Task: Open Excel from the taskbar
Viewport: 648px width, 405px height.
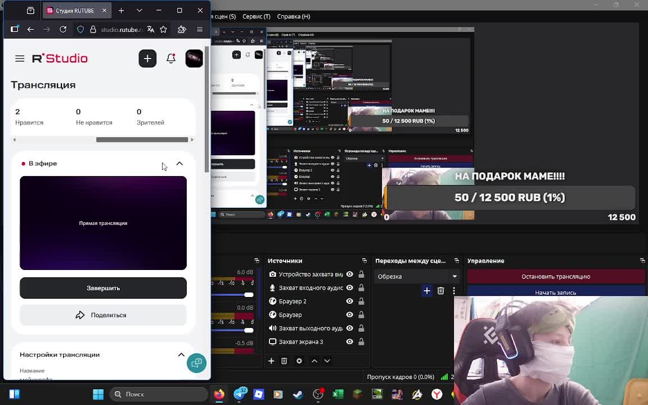Action: [x=337, y=394]
